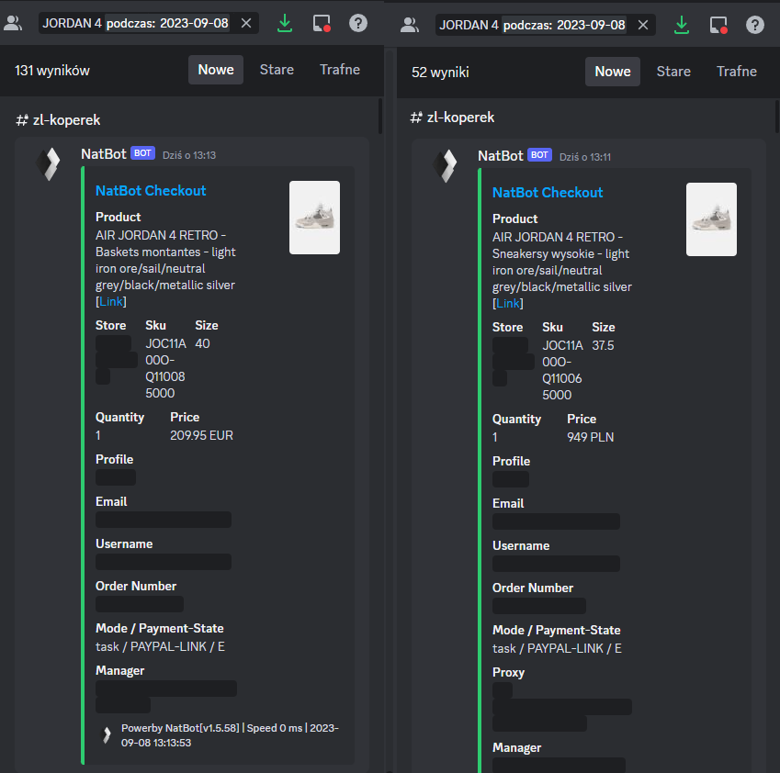Open NatBot Checkout title for size 37.5
Viewport: 780px width, 773px height.
tap(548, 193)
